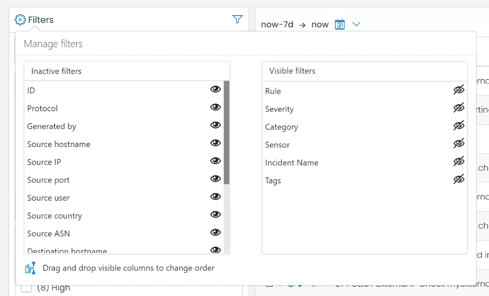Open the Filters settings gear icon

coord(20,19)
